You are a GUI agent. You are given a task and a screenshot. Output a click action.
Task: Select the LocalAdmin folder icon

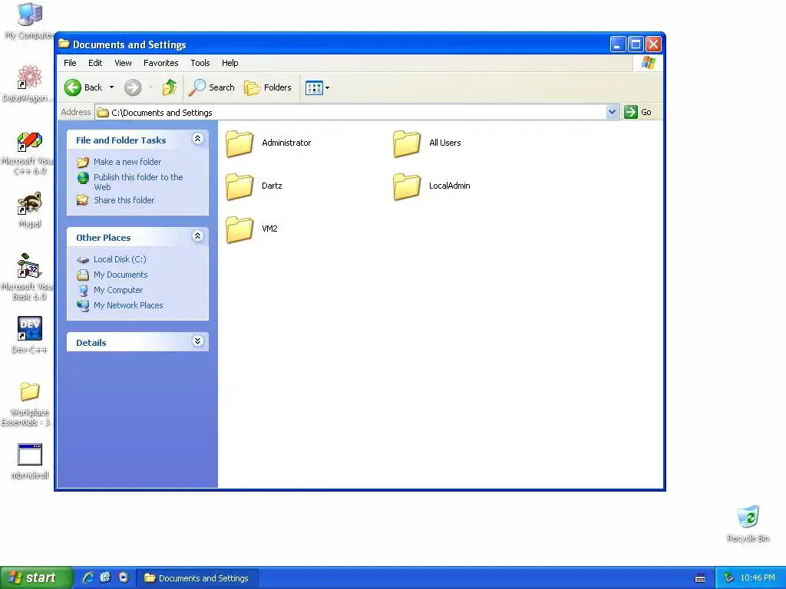point(407,187)
